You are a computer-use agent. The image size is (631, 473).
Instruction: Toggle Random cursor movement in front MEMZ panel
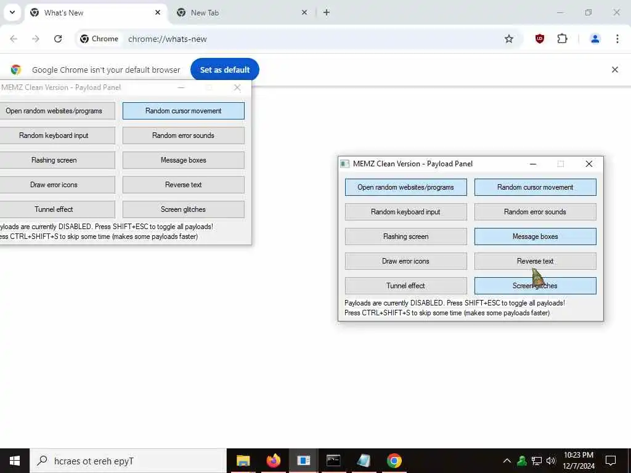click(535, 187)
